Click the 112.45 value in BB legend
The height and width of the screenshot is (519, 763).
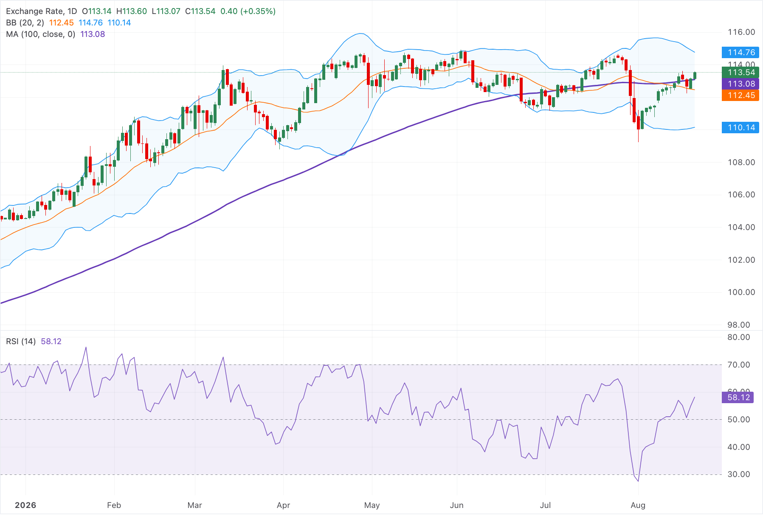(61, 23)
